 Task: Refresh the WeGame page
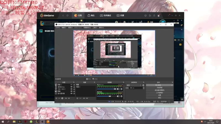click(x=67, y=15)
